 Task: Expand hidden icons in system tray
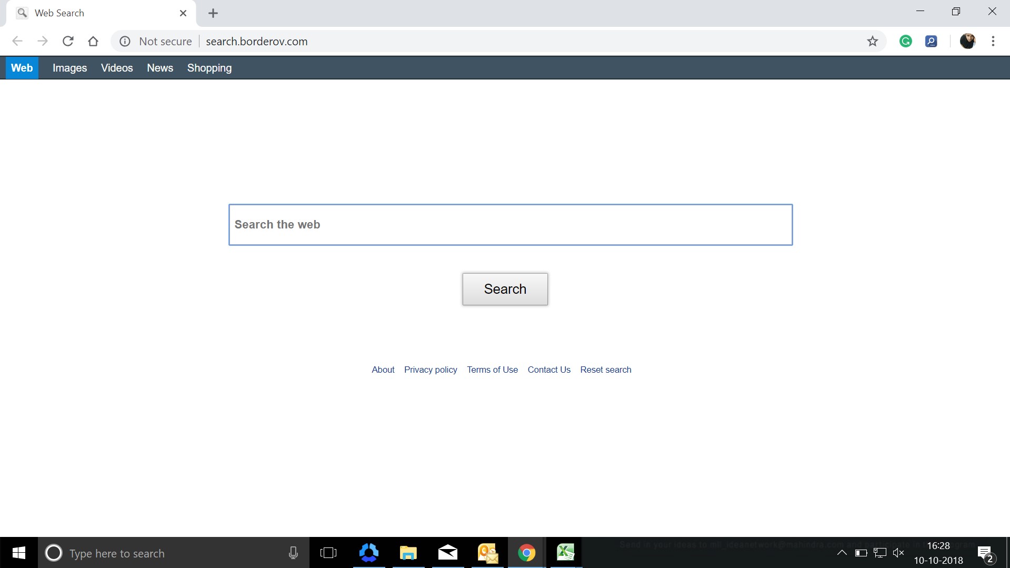(842, 553)
